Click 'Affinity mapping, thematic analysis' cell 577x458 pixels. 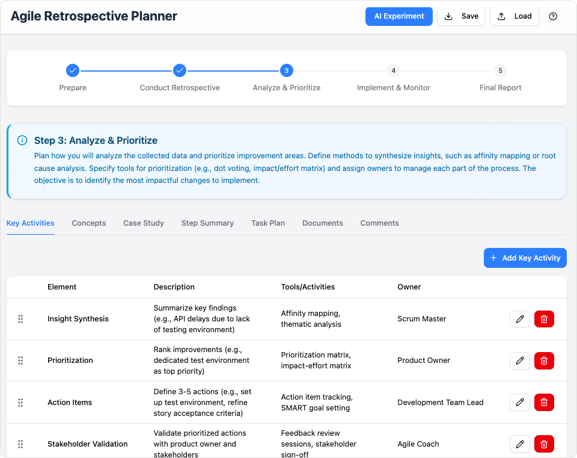pyautogui.click(x=311, y=319)
